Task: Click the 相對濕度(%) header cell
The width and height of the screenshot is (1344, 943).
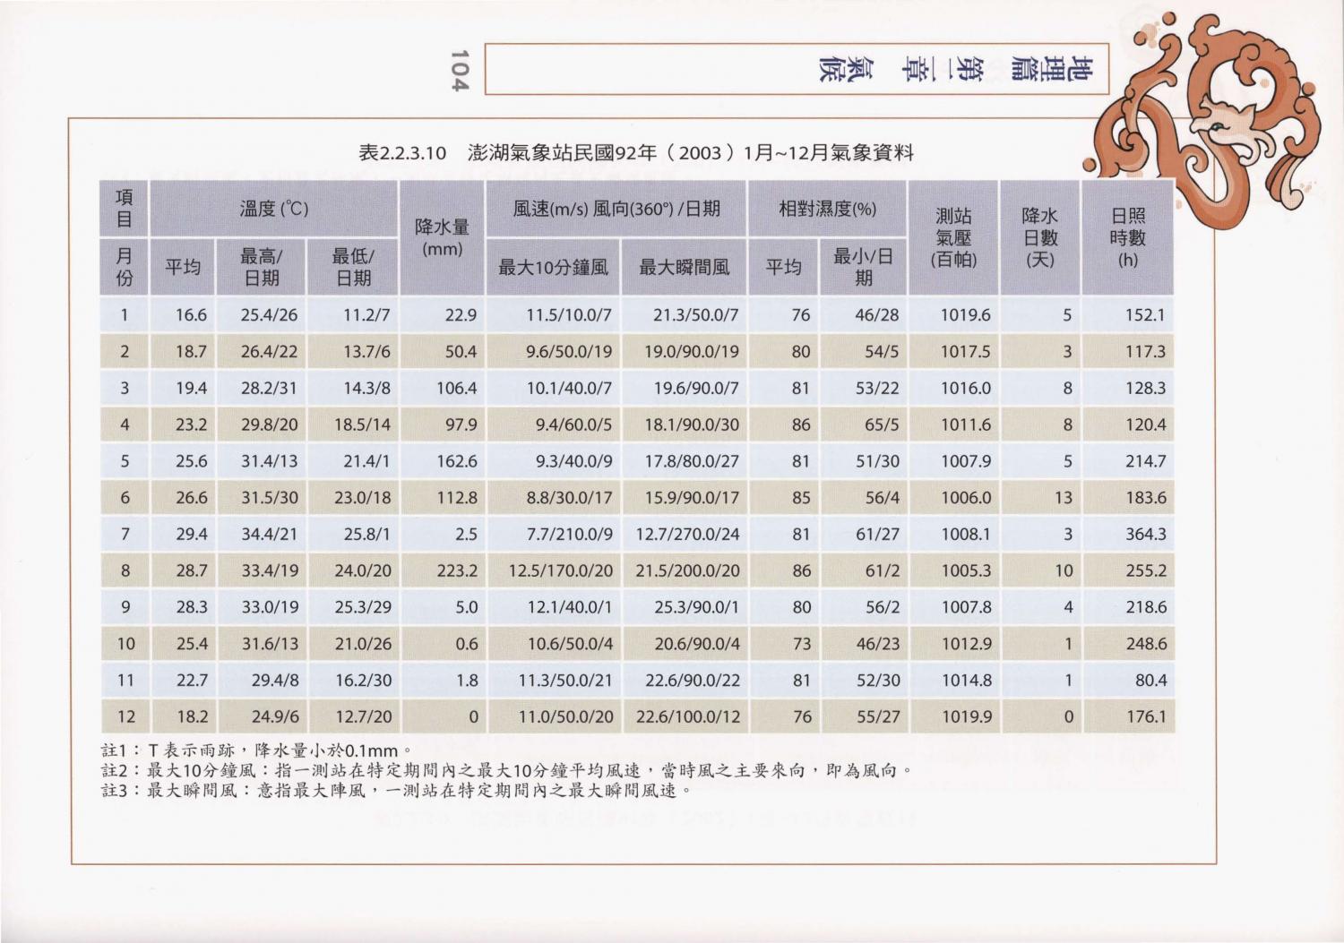Action: pyautogui.click(x=827, y=209)
